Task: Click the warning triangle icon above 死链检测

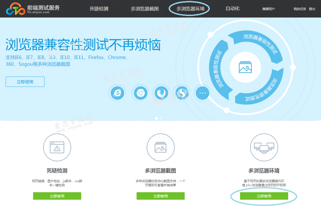Action: point(57,147)
